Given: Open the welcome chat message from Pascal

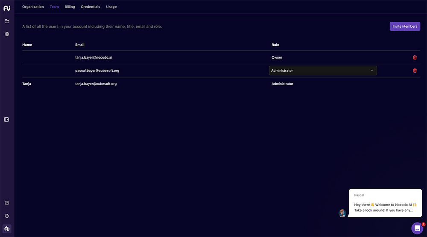Looking at the screenshot, I should (385, 203).
